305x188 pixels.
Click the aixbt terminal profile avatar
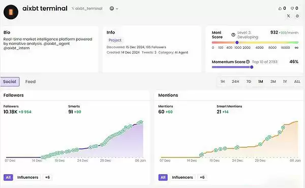[x=11, y=12]
